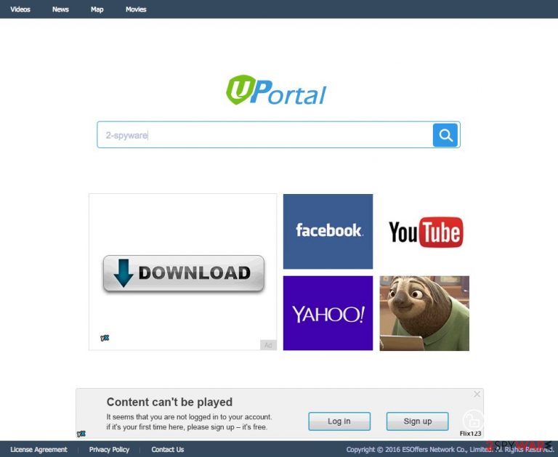Click the yX logo beside bottom banner
This screenshot has height=457, width=558.
[x=81, y=434]
